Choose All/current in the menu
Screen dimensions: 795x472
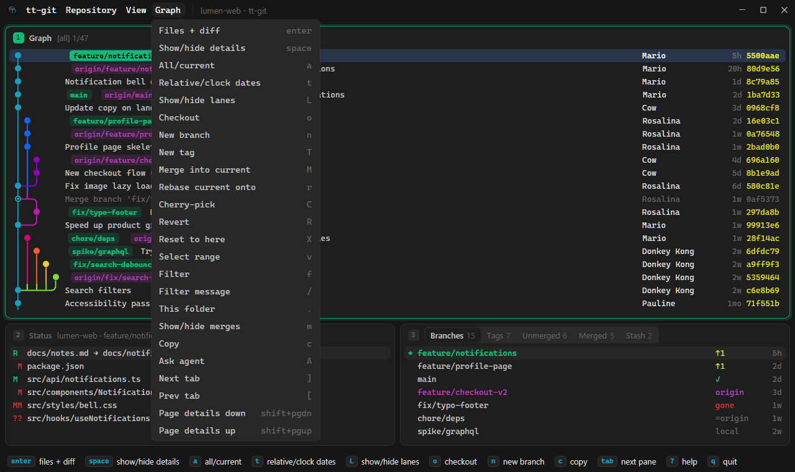pyautogui.click(x=235, y=65)
